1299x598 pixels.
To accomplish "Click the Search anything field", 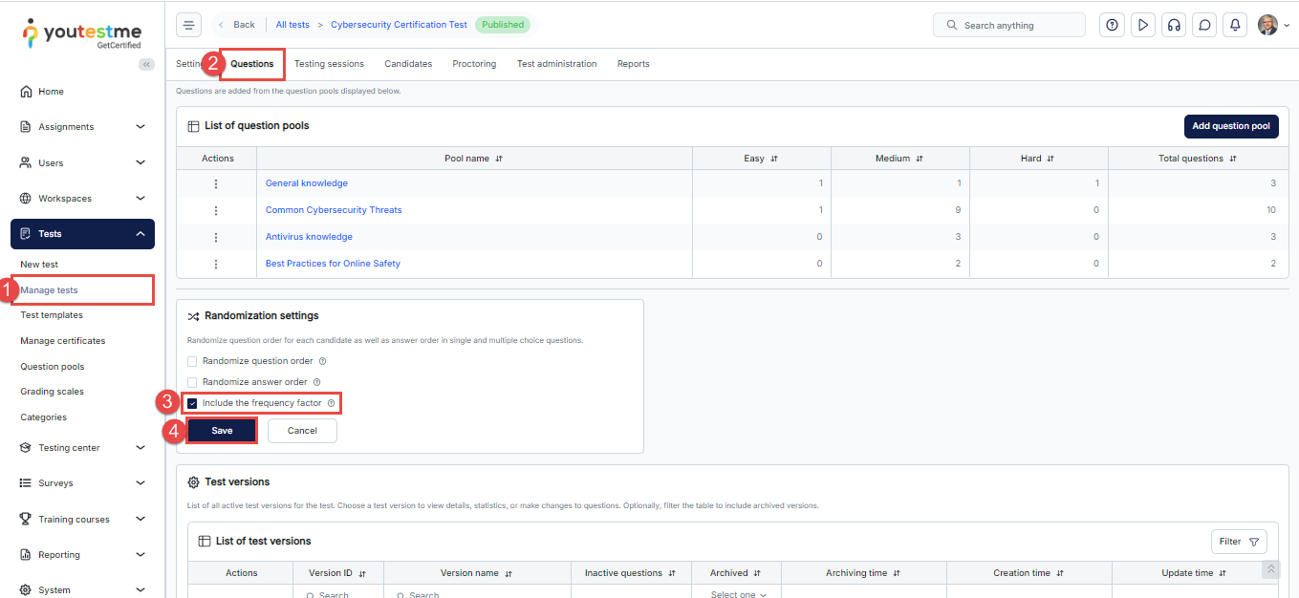I will 1009,25.
